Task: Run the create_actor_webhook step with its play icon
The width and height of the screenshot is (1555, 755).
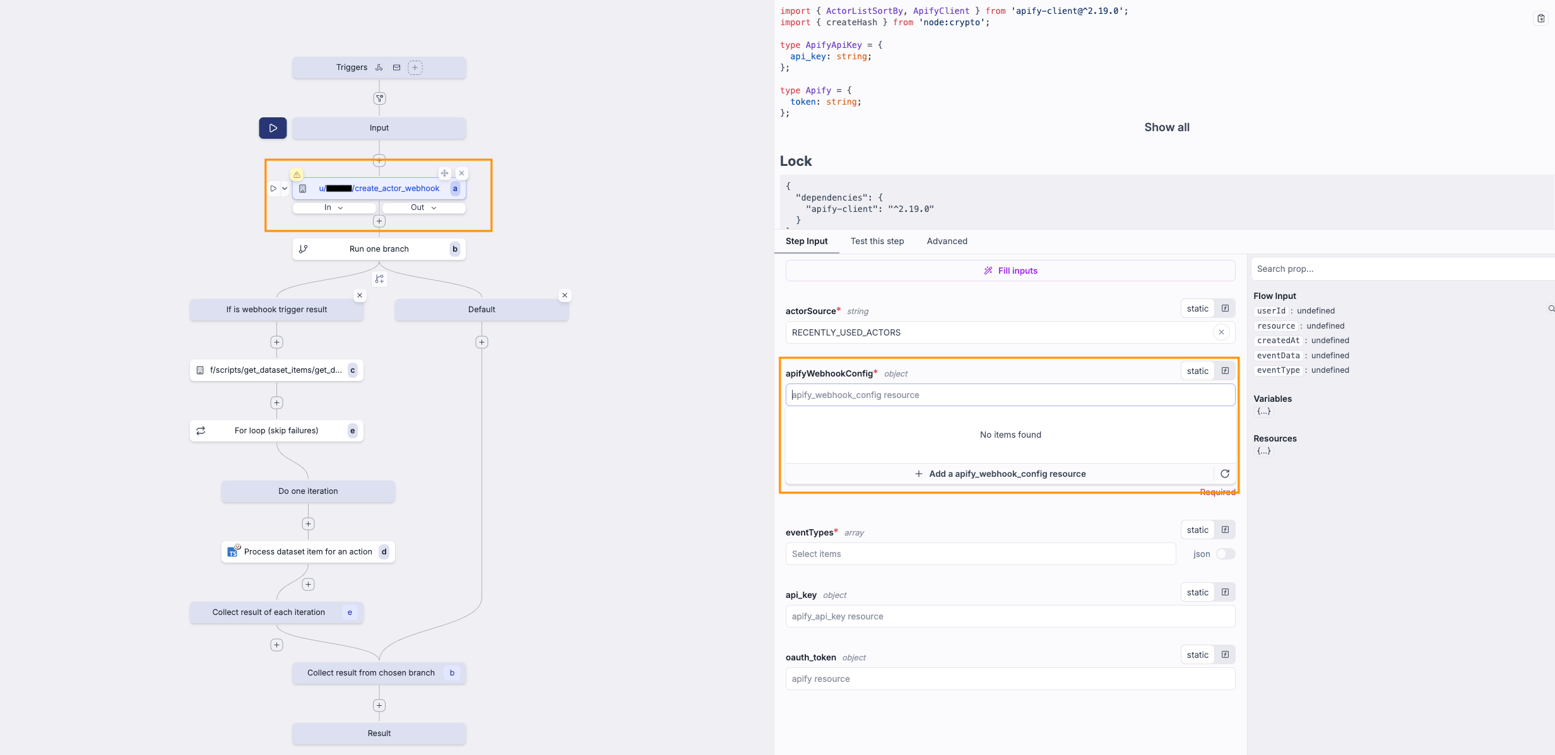Action: tap(273, 188)
